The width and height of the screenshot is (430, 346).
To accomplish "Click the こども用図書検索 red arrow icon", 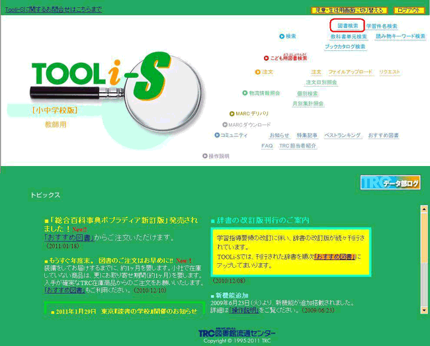I will (x=266, y=58).
